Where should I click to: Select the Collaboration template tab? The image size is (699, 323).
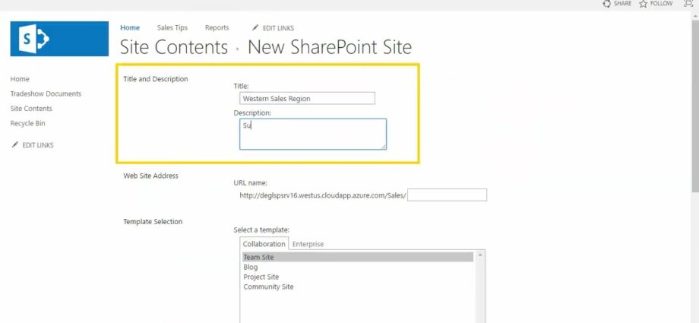tap(264, 244)
